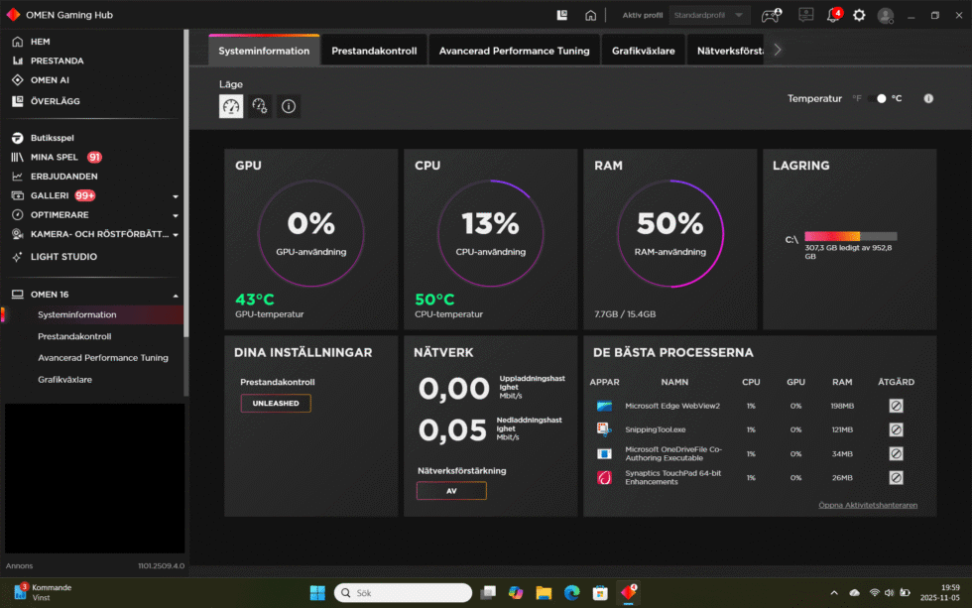Click the temperature info icon
The width and height of the screenshot is (972, 608).
(x=928, y=98)
